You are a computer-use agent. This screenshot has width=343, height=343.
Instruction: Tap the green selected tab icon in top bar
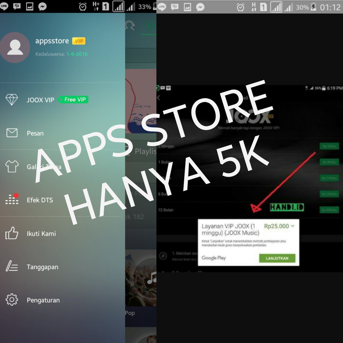[x=149, y=26]
